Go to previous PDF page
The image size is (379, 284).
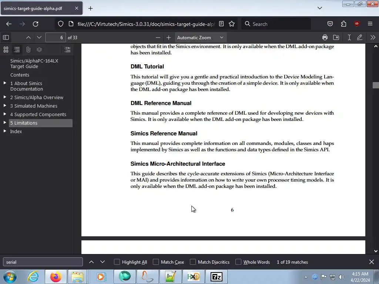pyautogui.click(x=28, y=37)
